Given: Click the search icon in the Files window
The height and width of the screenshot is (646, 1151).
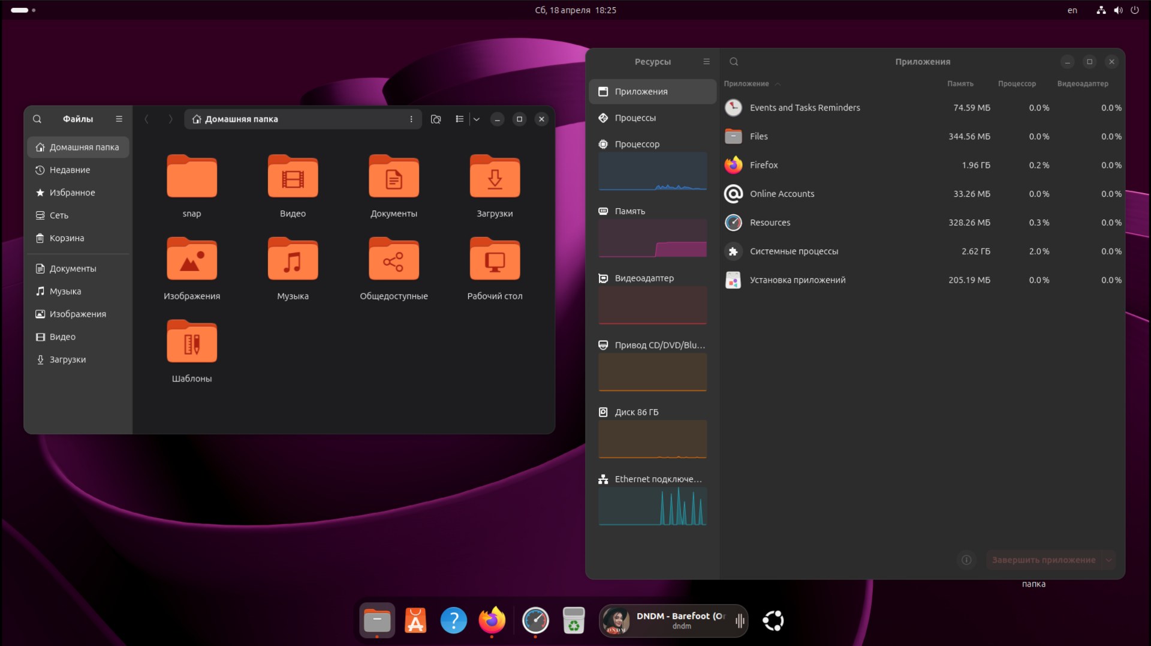Looking at the screenshot, I should coord(37,119).
